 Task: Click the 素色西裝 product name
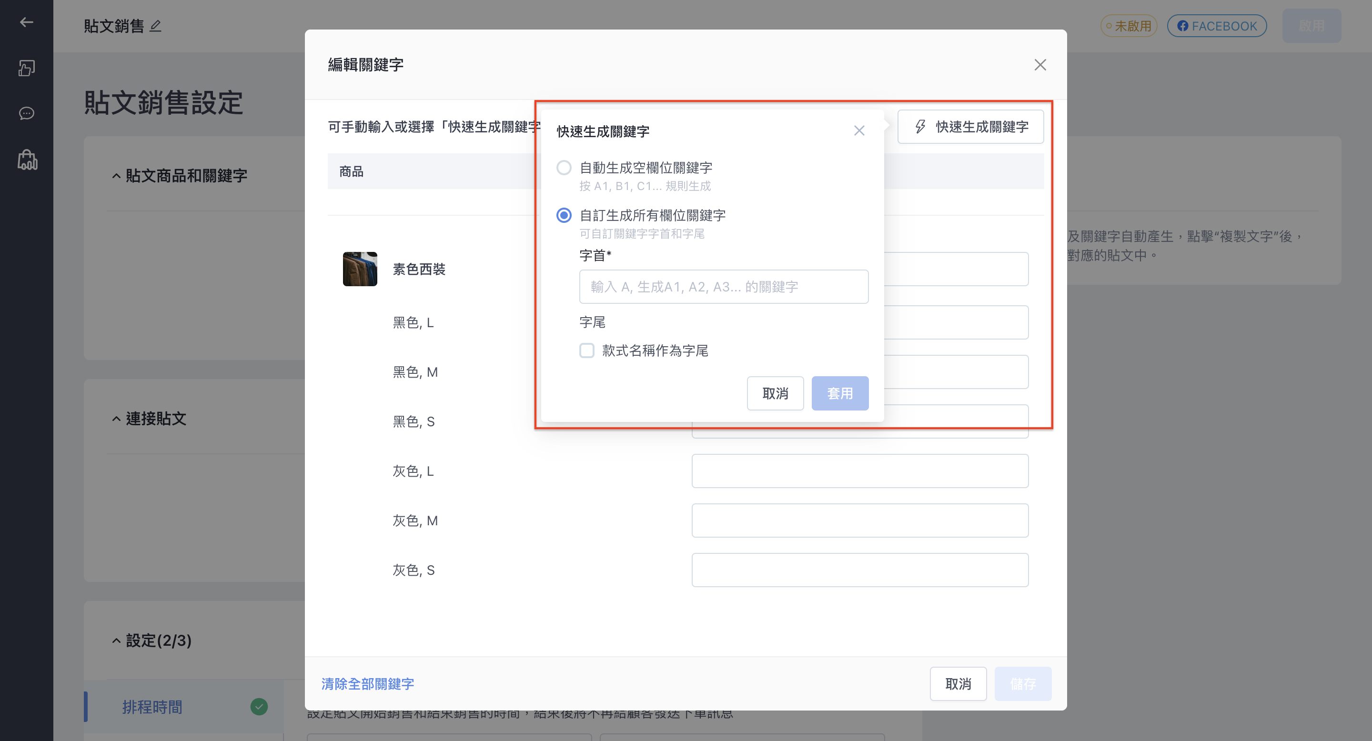tap(419, 269)
